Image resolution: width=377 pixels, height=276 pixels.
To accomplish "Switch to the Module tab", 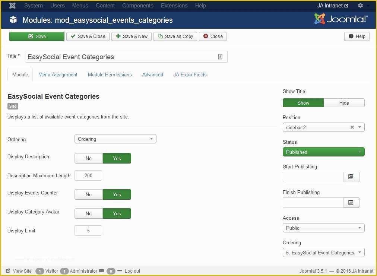I will coord(20,74).
